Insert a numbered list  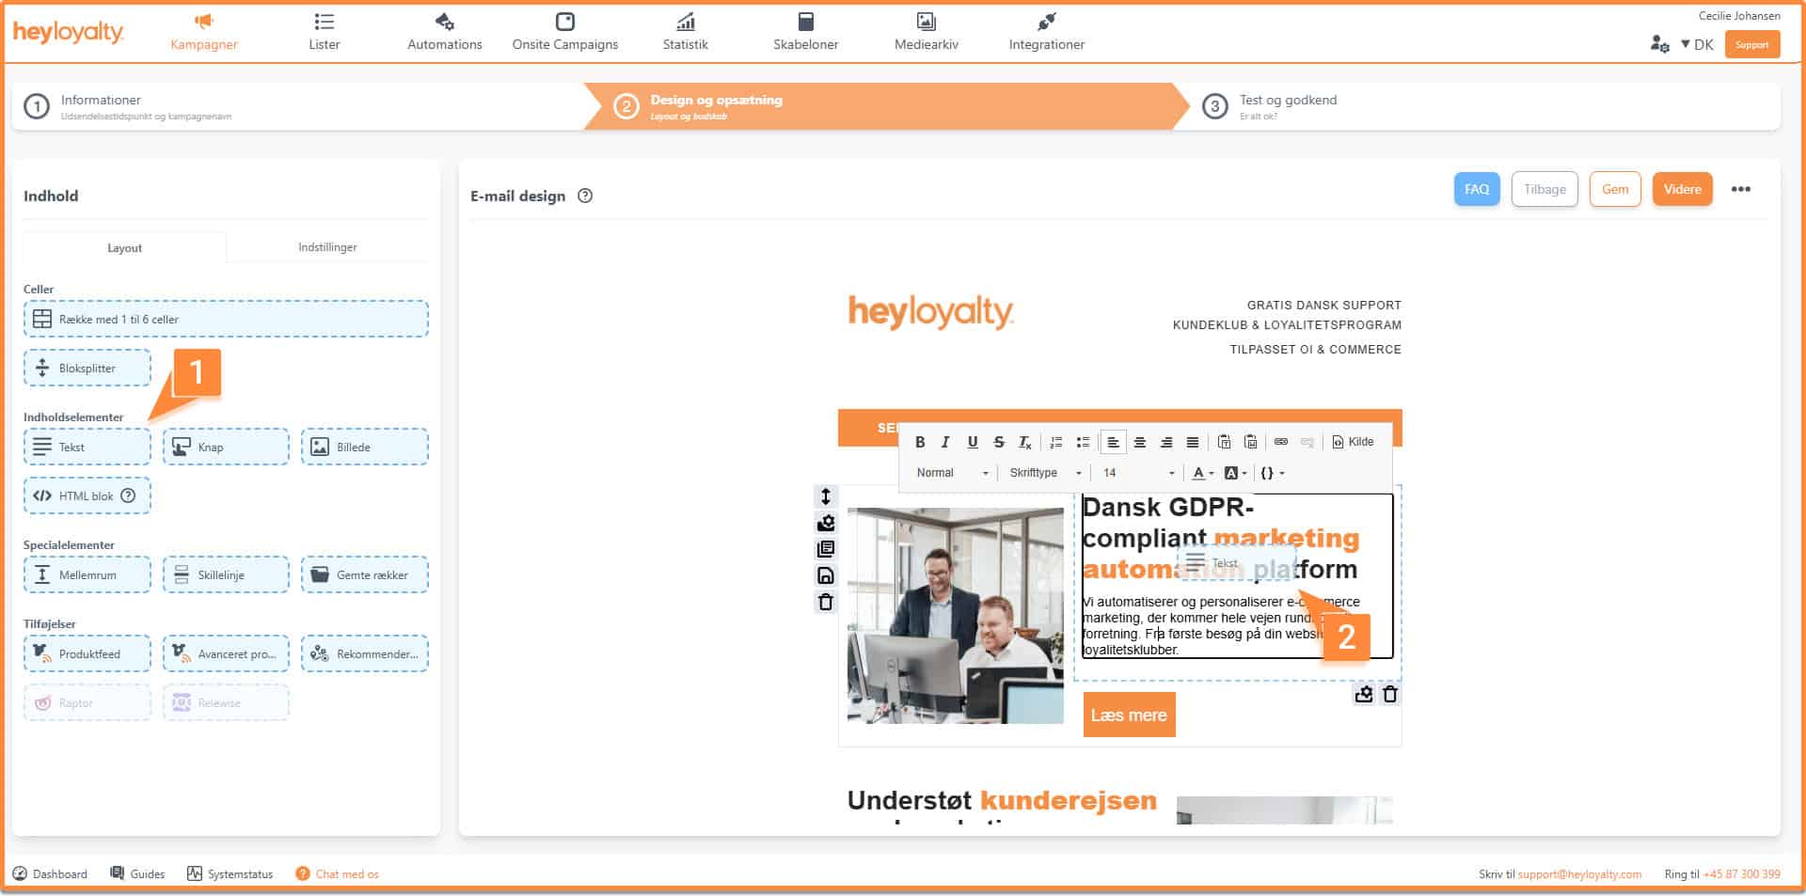point(1056,442)
